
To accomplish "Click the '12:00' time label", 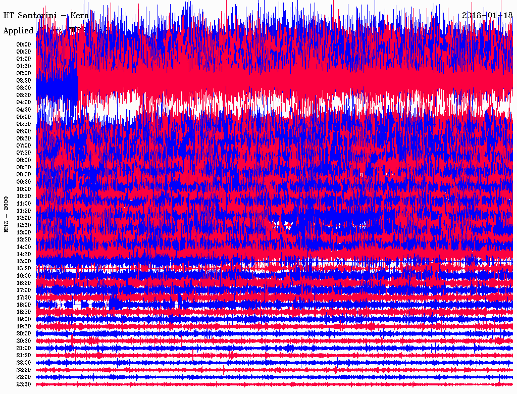I will pyautogui.click(x=24, y=218).
